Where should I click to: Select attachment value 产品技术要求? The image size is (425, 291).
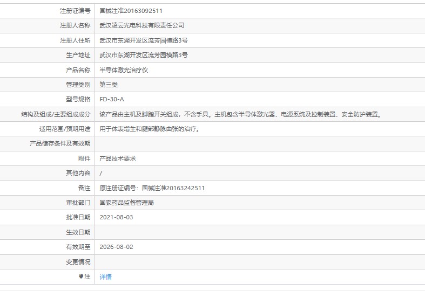pos(118,158)
